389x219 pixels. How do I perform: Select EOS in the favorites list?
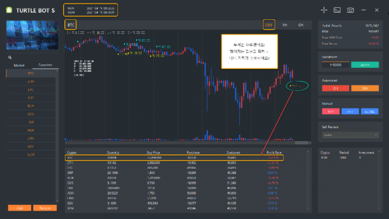[31, 114]
